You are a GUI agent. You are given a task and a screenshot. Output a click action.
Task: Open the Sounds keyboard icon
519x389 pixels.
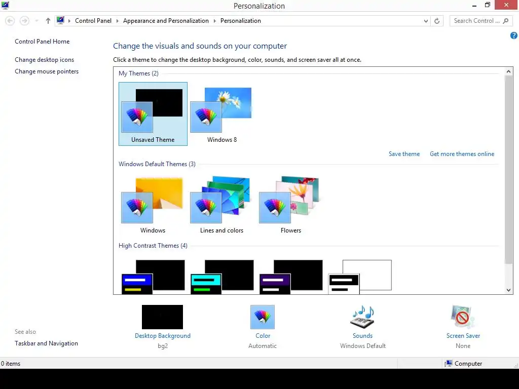pos(362,317)
